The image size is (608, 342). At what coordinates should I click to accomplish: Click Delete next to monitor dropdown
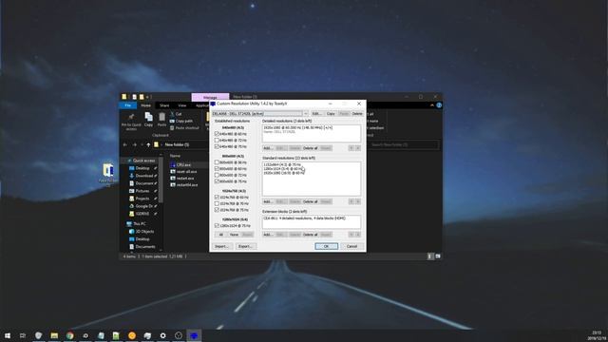[x=357, y=114]
